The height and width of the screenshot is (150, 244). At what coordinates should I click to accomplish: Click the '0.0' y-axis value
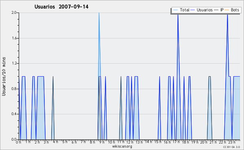coord(14,139)
